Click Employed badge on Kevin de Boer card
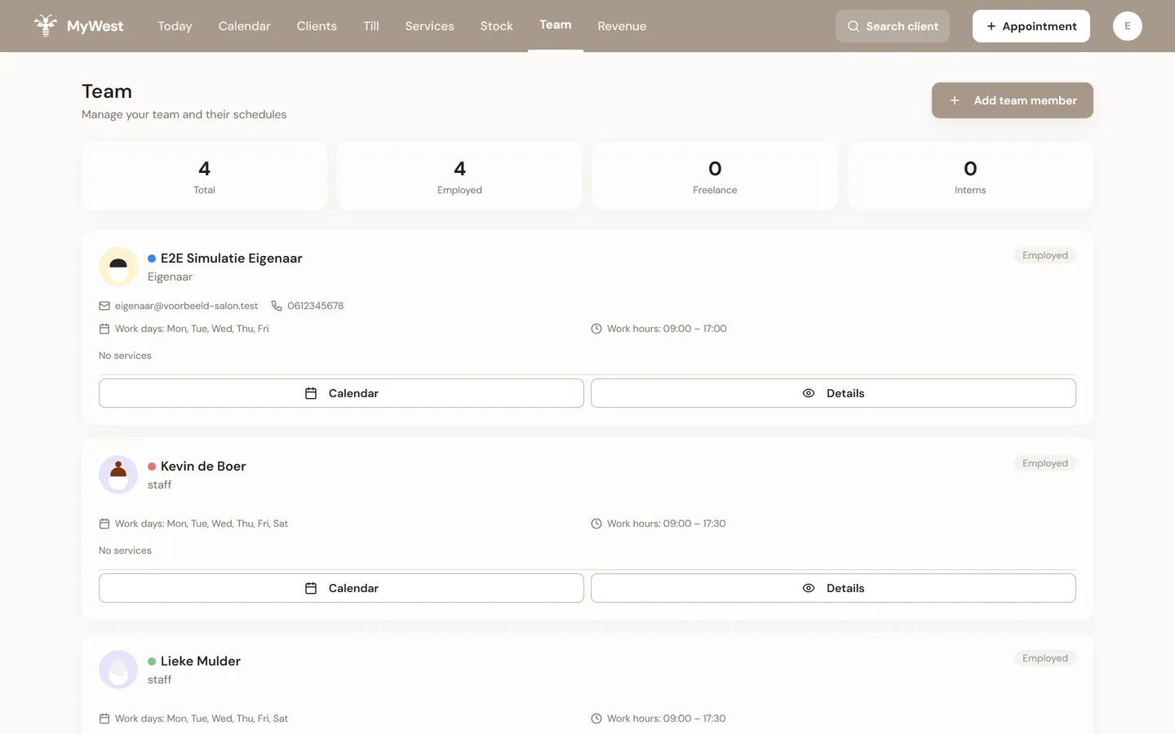1175x734 pixels. pyautogui.click(x=1045, y=463)
